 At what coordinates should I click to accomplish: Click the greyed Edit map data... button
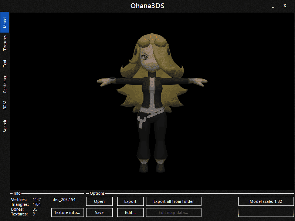[174, 212]
